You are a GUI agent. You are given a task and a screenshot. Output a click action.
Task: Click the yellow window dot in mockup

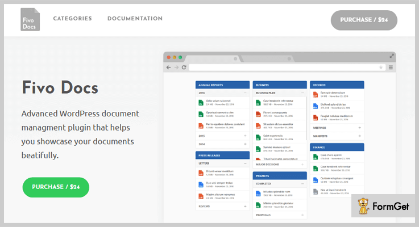point(175,57)
